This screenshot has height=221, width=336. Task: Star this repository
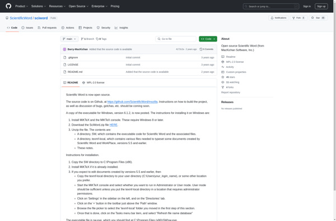tap(318, 18)
